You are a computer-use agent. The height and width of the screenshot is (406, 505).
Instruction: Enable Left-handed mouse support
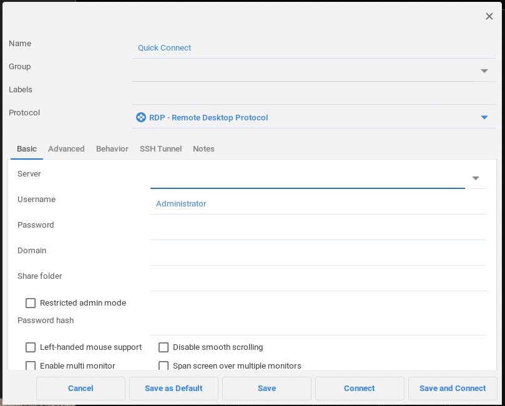click(x=31, y=347)
